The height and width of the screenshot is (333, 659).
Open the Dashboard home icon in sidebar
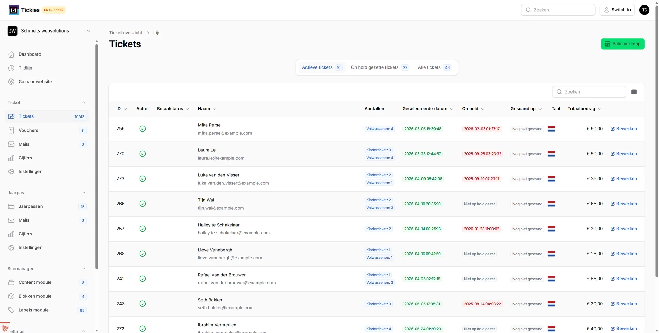[11, 54]
